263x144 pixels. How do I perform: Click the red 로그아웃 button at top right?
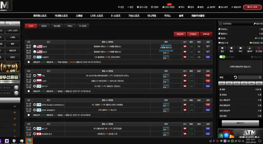tap(252, 7)
